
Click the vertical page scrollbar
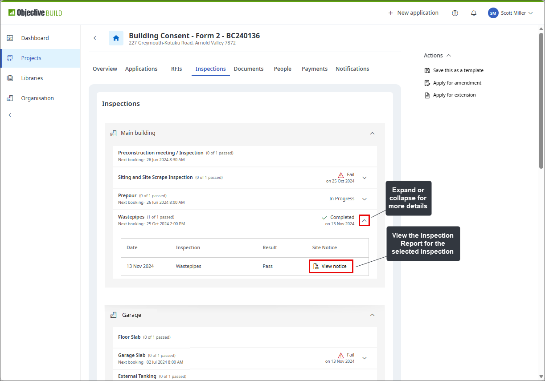pos(541,101)
